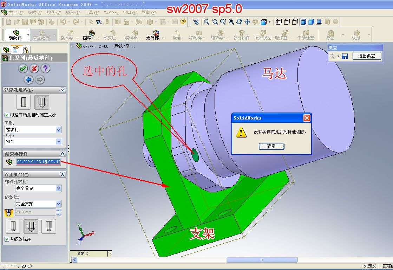Screen dimensions: 393x270
Task: Switch to Hidden Lines Removed display
Action: [x=295, y=22]
